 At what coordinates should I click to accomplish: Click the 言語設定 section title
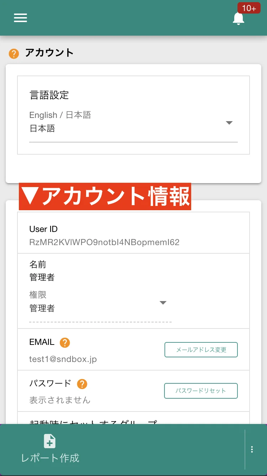pos(49,95)
